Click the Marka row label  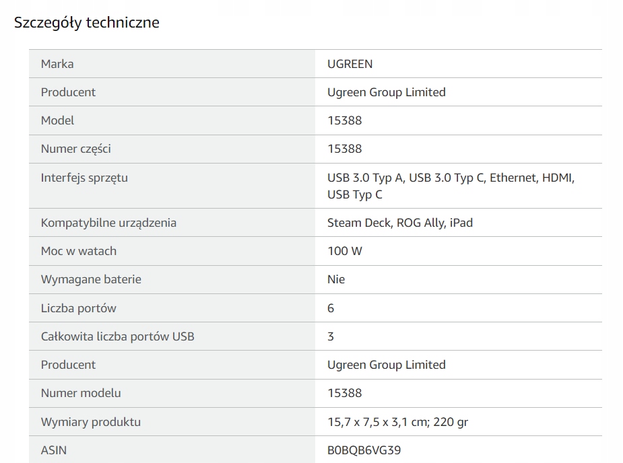[57, 64]
